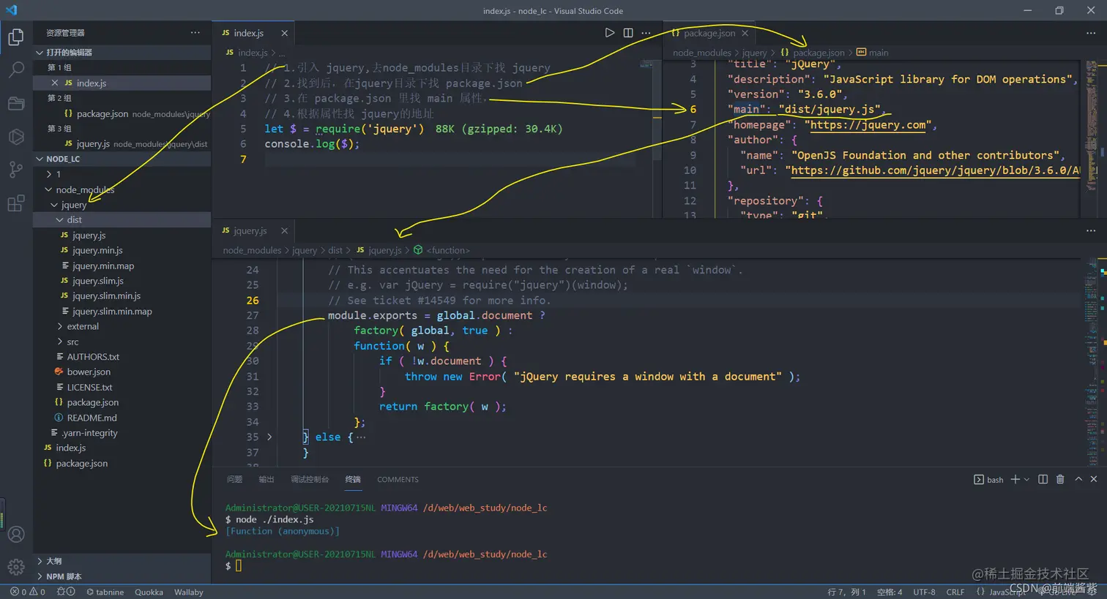The width and height of the screenshot is (1107, 599).
Task: Close the bottom terminal panel
Action: (1094, 479)
